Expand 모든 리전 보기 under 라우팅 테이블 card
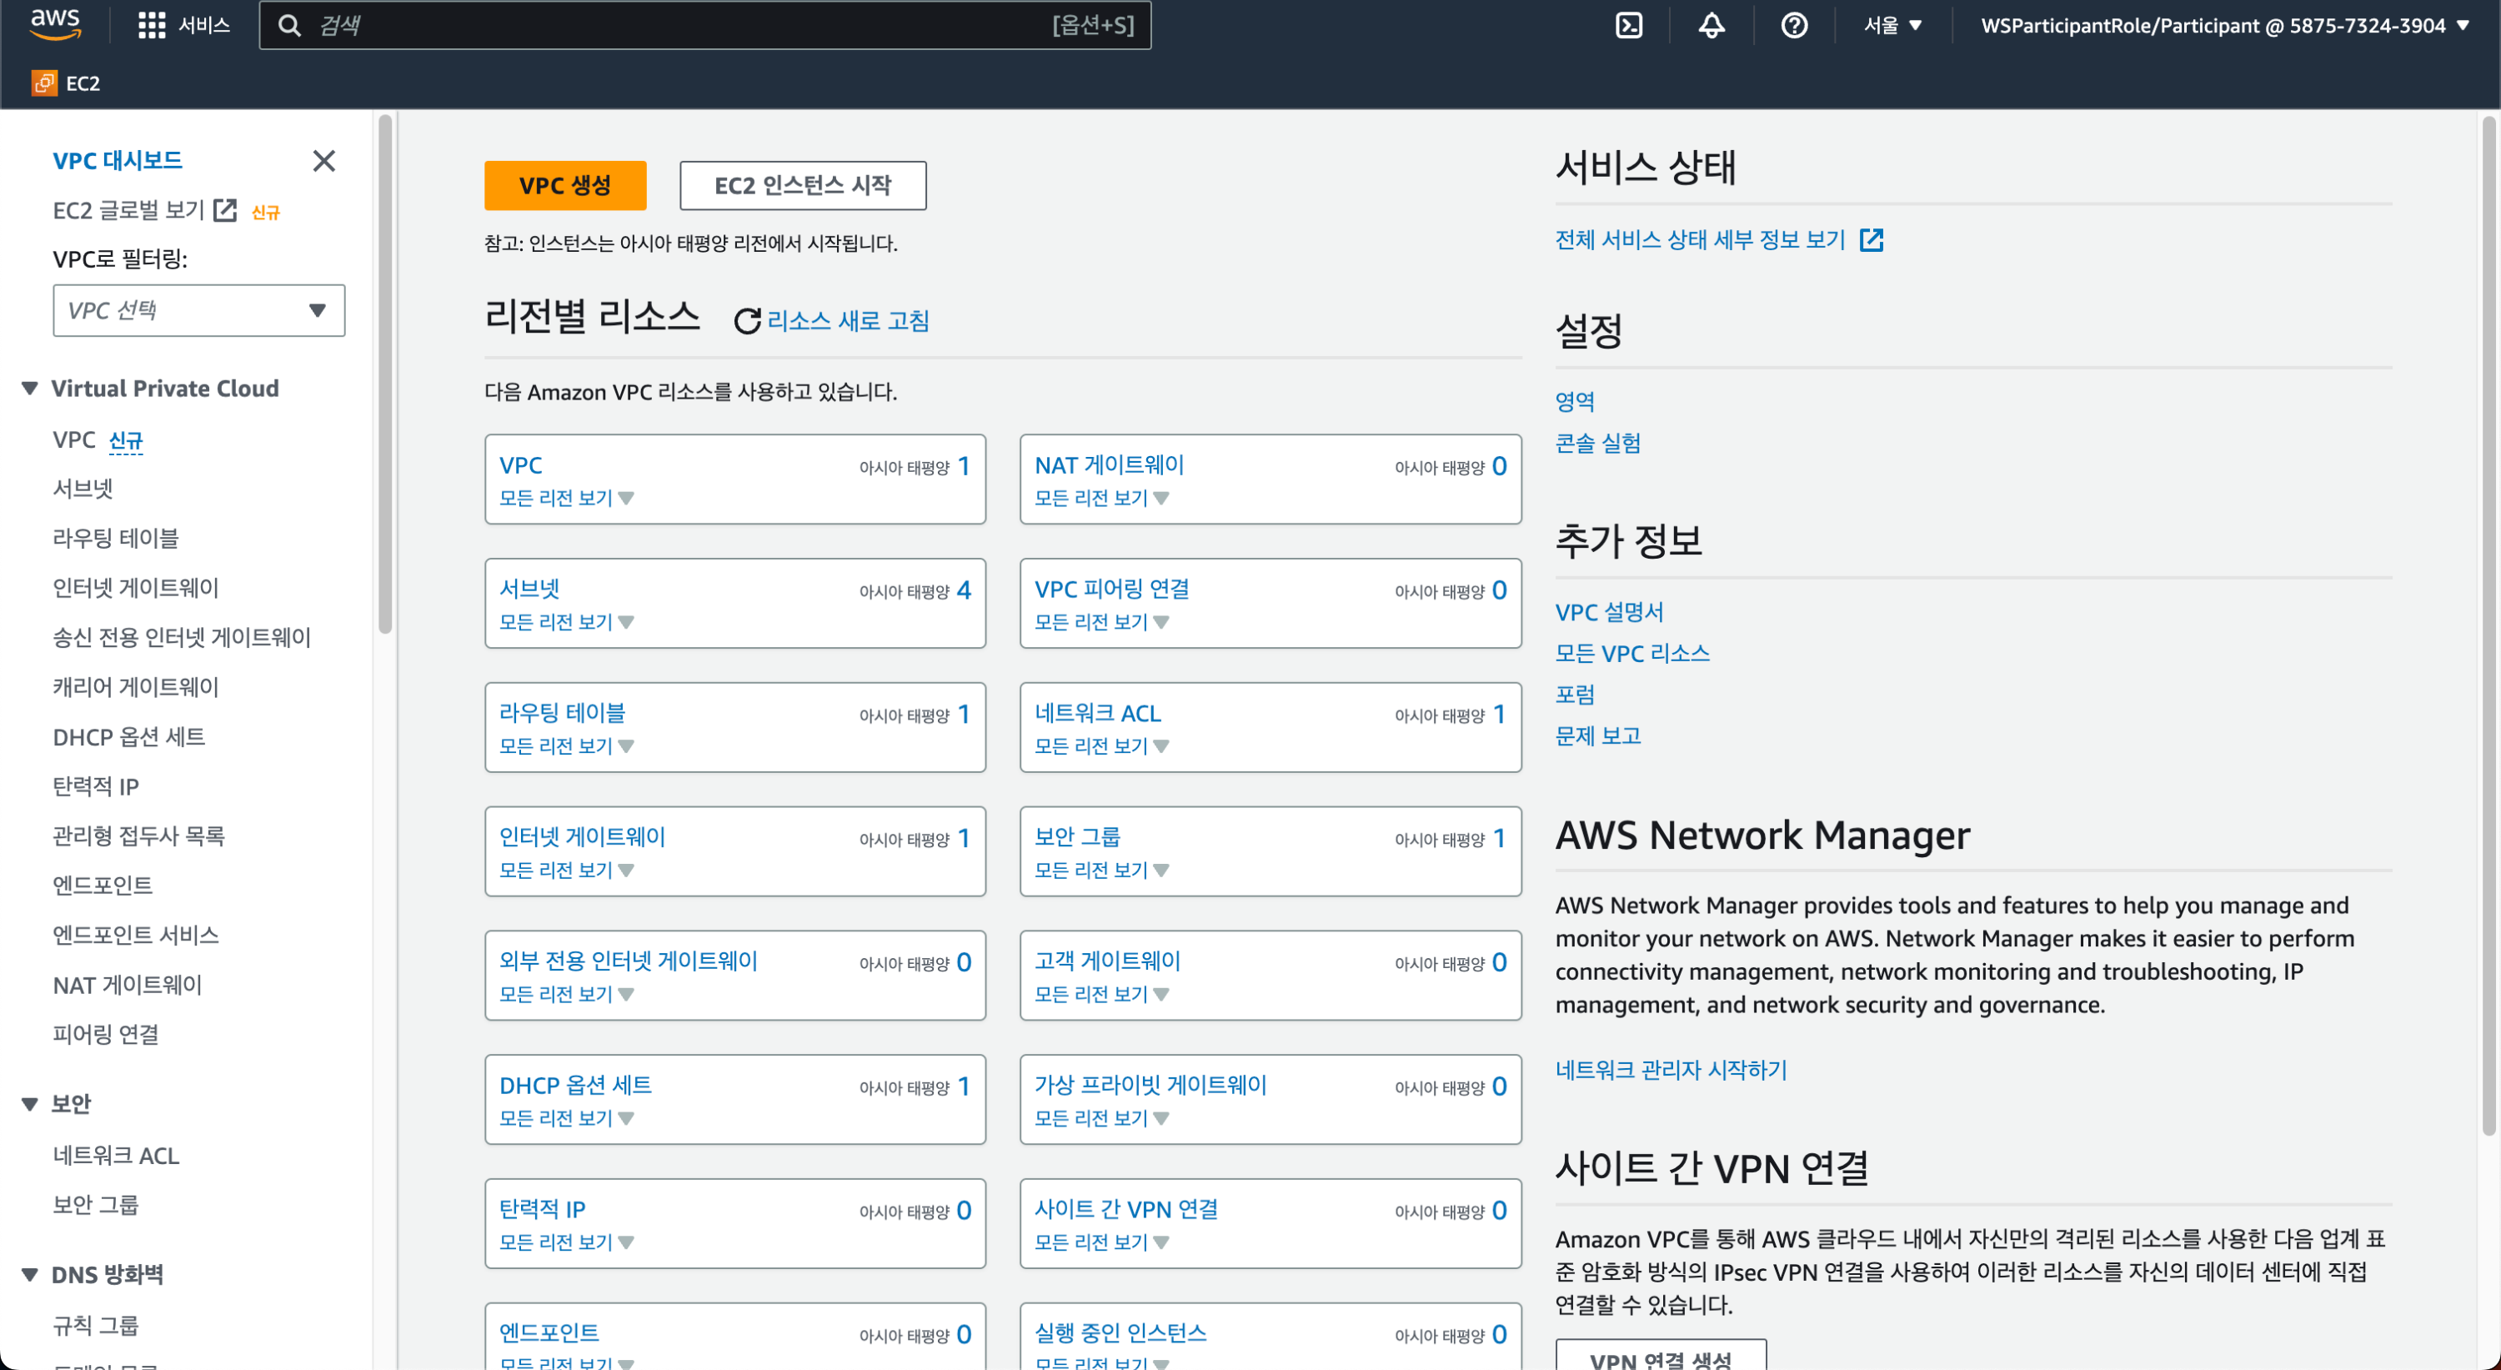Image resolution: width=2501 pixels, height=1370 pixels. (x=566, y=746)
